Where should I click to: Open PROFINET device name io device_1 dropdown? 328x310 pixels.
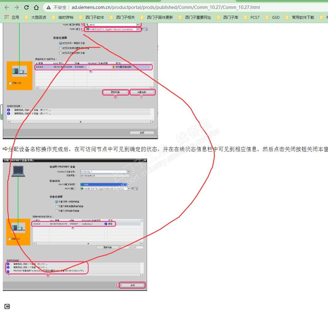pyautogui.click(x=128, y=172)
